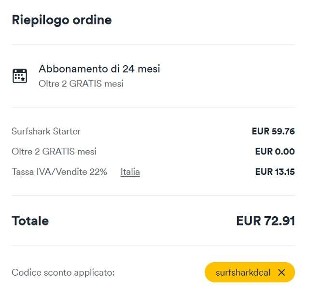Click the Tassa IVA/Vendite 22% label
The height and width of the screenshot is (294, 309).
pos(59,172)
